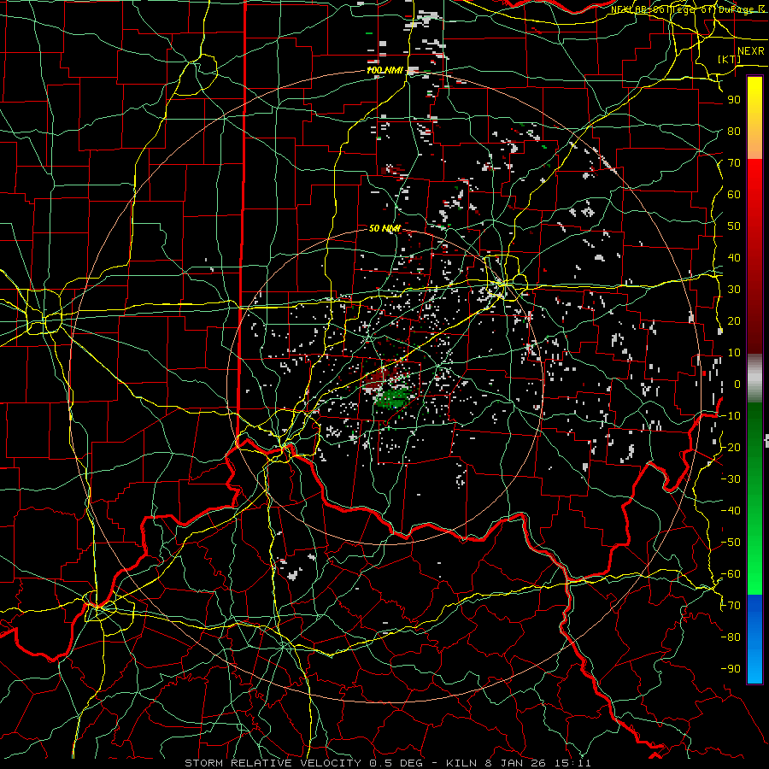
Task: Click the positive 90 knot scale value
Action: (734, 100)
